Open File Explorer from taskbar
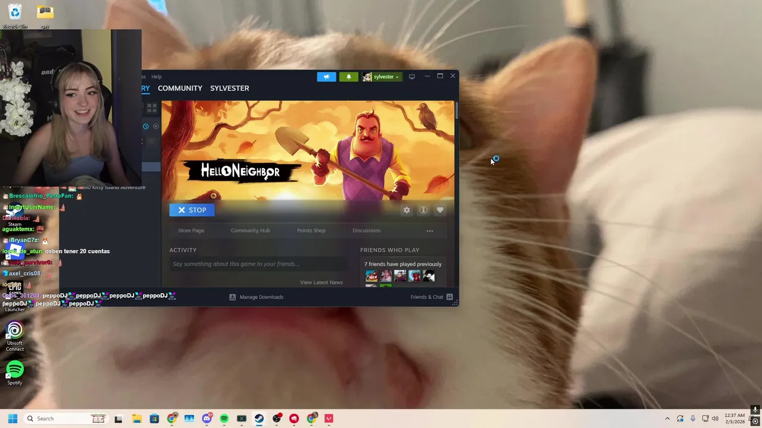The width and height of the screenshot is (762, 428). [136, 418]
